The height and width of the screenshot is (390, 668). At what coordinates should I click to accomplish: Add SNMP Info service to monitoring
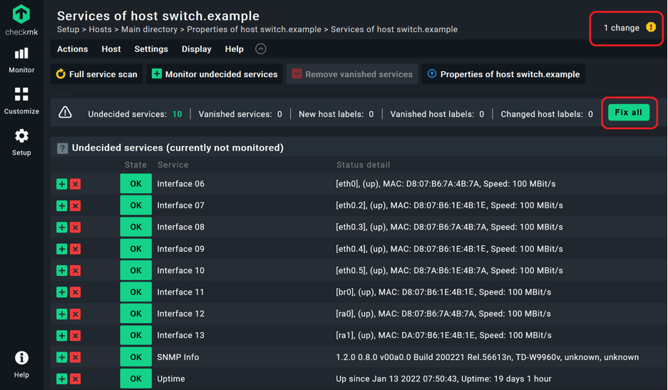[x=62, y=357]
